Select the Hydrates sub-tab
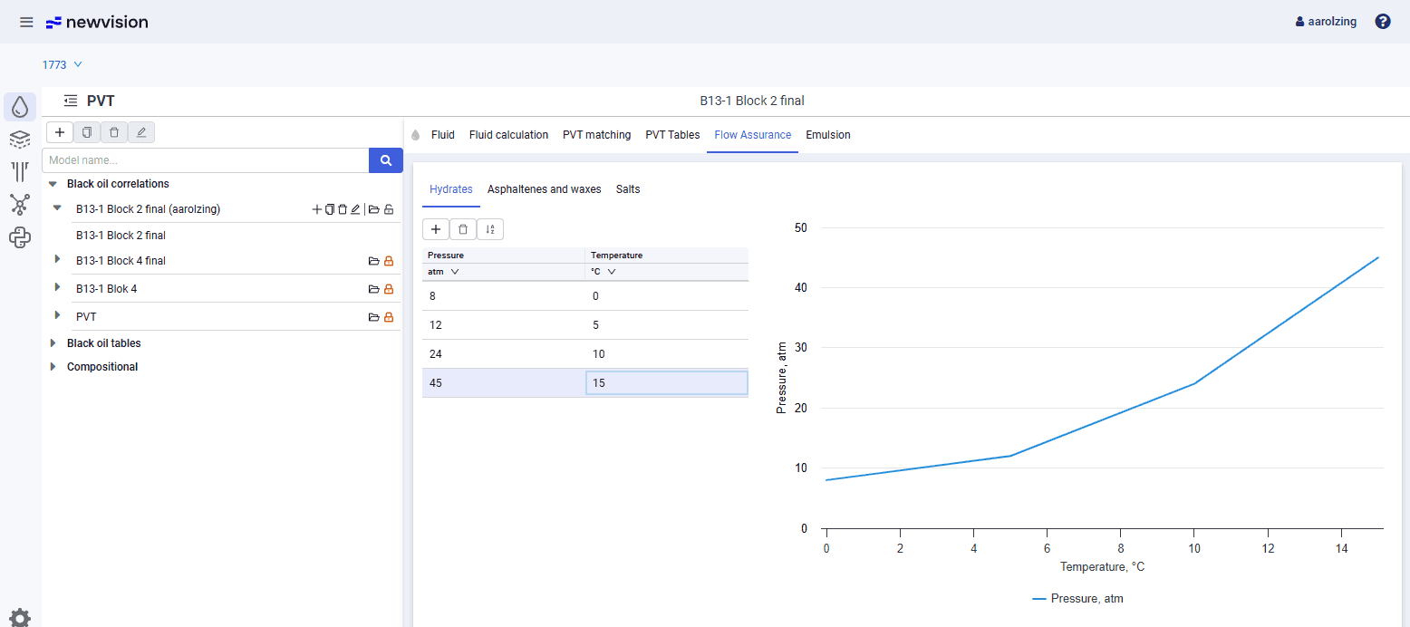Image resolution: width=1410 pixels, height=627 pixels. (451, 189)
